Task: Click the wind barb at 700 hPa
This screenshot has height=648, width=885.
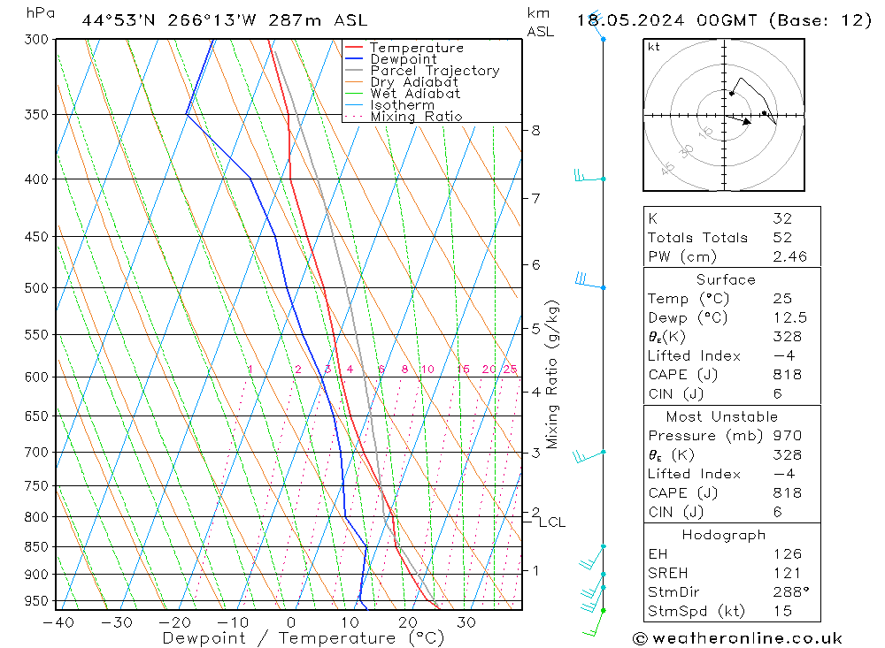Action: click(589, 456)
